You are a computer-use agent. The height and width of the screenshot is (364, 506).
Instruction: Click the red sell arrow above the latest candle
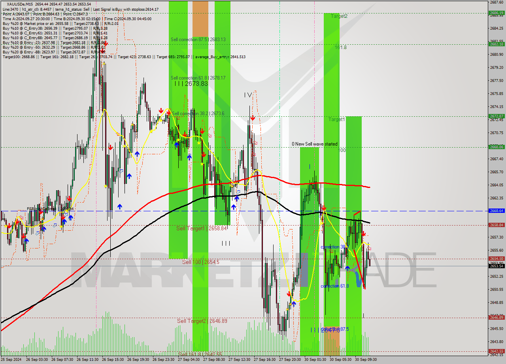(x=364, y=233)
